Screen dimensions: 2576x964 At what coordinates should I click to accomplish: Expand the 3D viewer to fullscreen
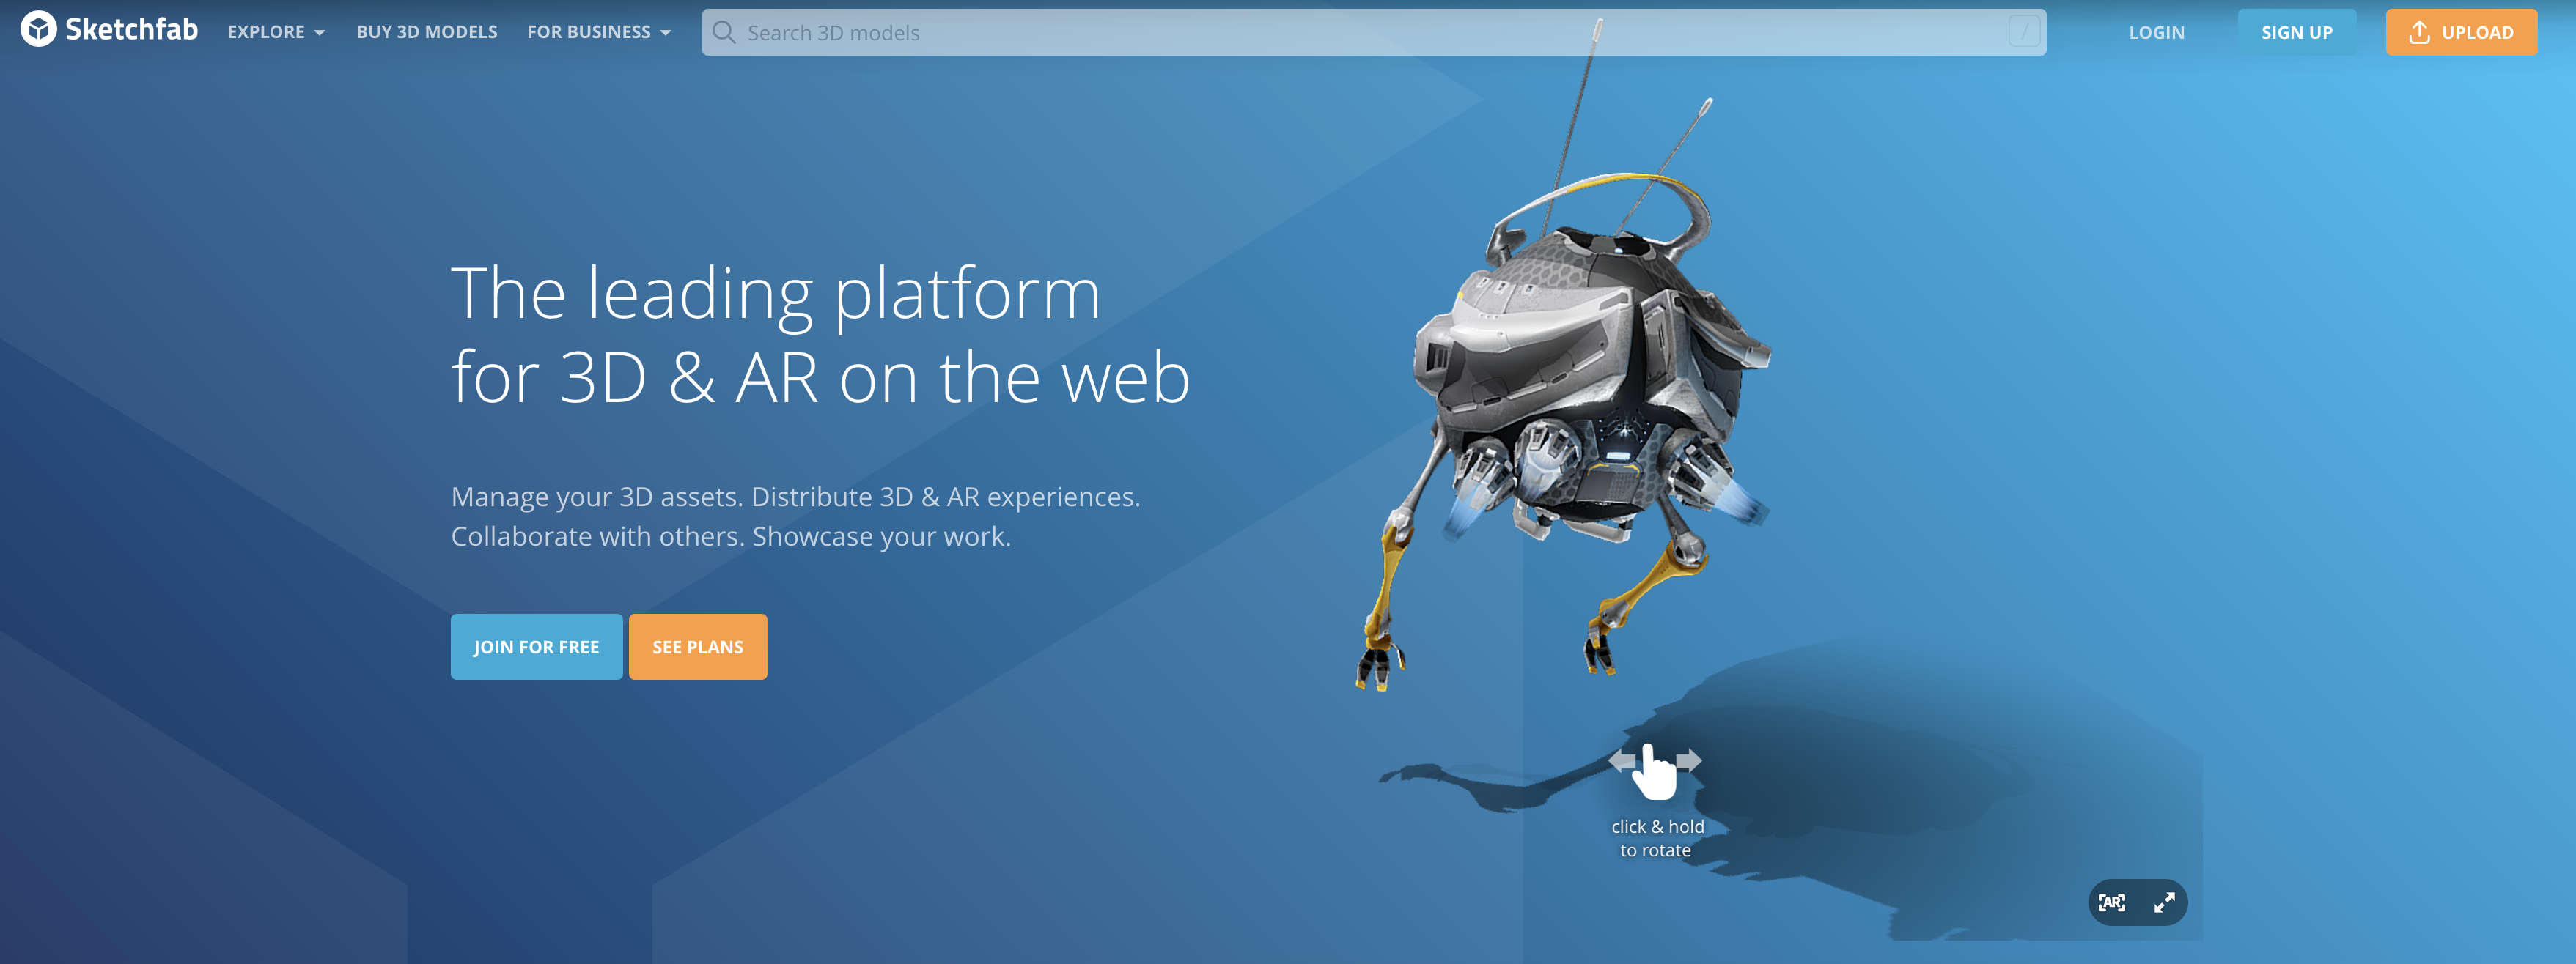point(2164,902)
